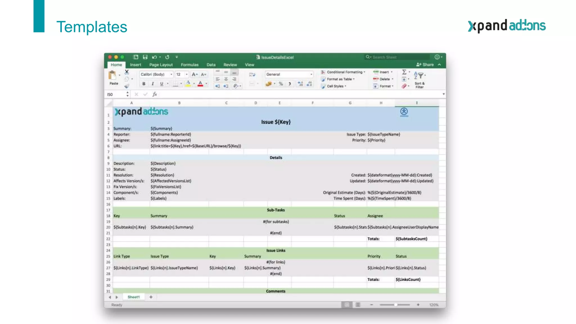Switch to the Formulas ribbon tab
576x324 pixels.
[189, 65]
